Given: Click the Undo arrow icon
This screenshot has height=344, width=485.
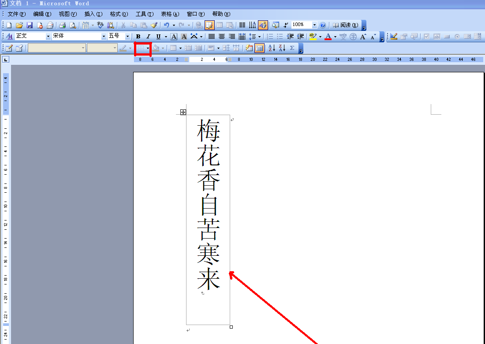Looking at the screenshot, I should [166, 25].
